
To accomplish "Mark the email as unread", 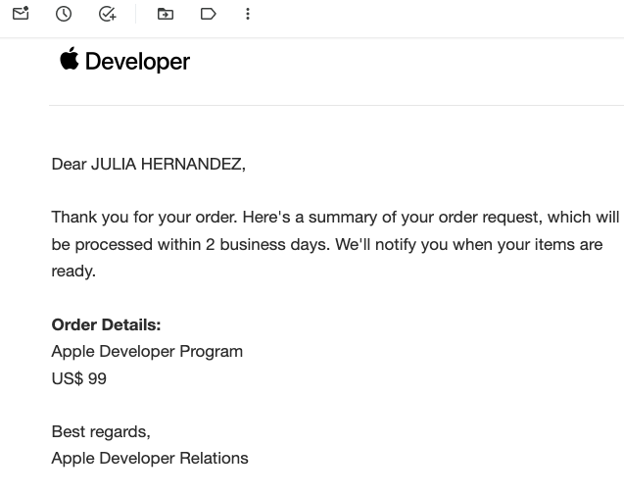I will 21,14.
